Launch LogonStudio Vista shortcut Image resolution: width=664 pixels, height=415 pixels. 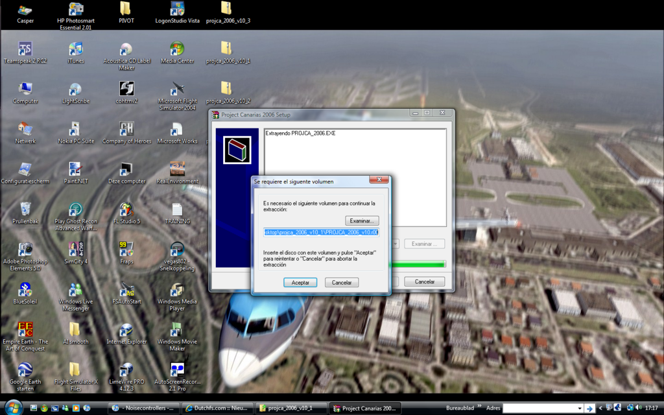(x=177, y=13)
